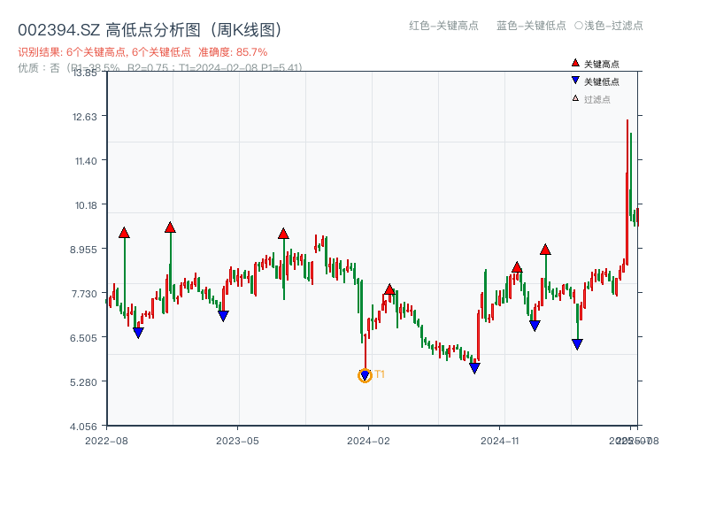Click the rightmost red key-high triangle marker
This screenshot has height=531, width=708.
[x=545, y=250]
